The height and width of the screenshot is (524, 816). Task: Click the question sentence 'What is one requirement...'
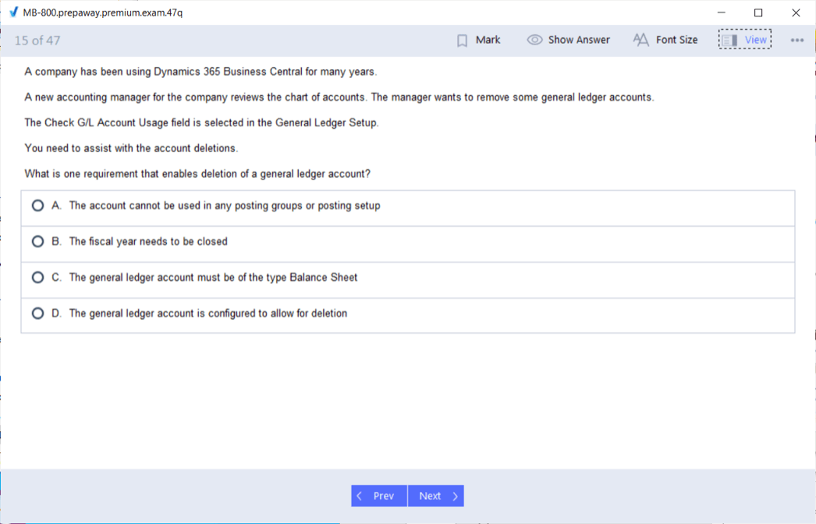pyautogui.click(x=197, y=174)
